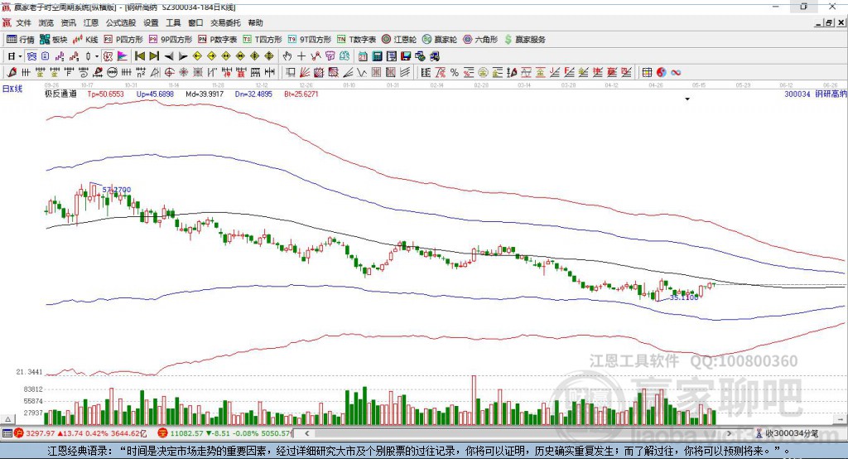Click the black right arrow icon
Image resolution: width=848 pixels, height=459 pixels.
(x=183, y=56)
